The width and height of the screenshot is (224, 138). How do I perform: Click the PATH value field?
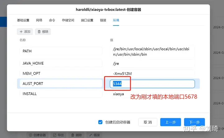152,52
